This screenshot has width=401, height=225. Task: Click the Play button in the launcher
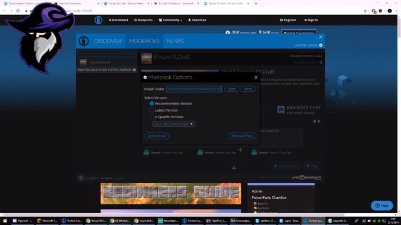[312, 166]
